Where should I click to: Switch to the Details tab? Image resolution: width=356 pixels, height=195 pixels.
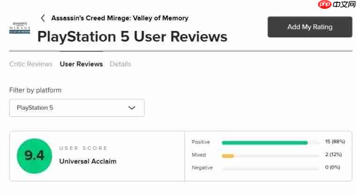click(x=120, y=64)
